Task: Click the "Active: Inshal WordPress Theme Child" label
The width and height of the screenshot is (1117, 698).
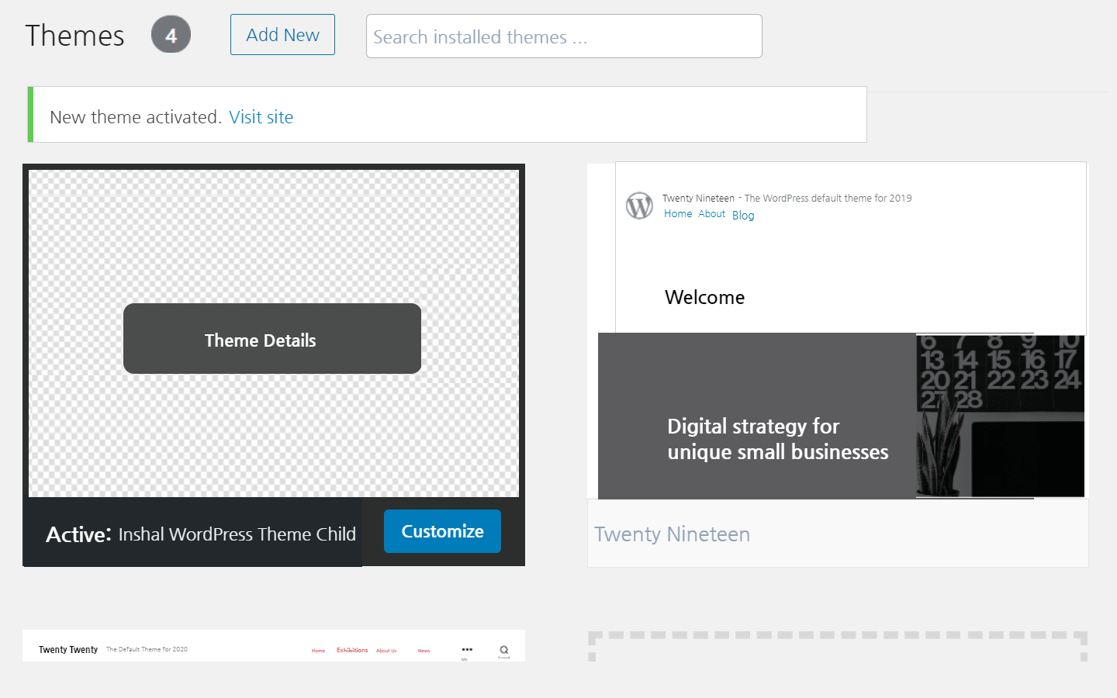Action: click(201, 534)
